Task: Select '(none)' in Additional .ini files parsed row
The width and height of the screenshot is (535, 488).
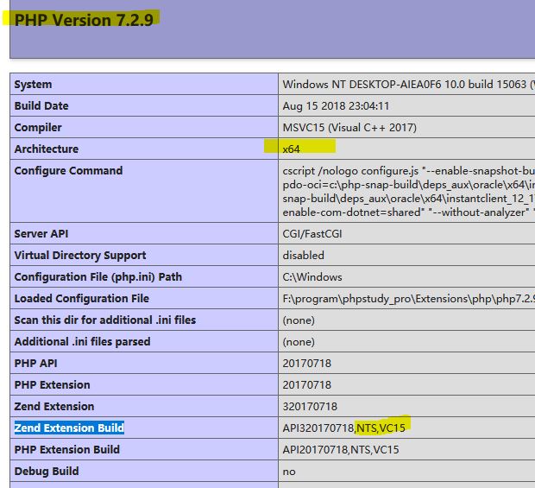Action: coord(299,342)
